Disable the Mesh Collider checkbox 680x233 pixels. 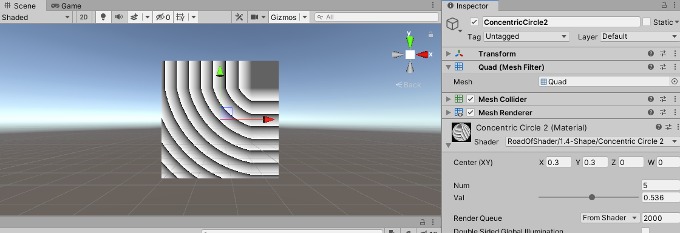471,99
